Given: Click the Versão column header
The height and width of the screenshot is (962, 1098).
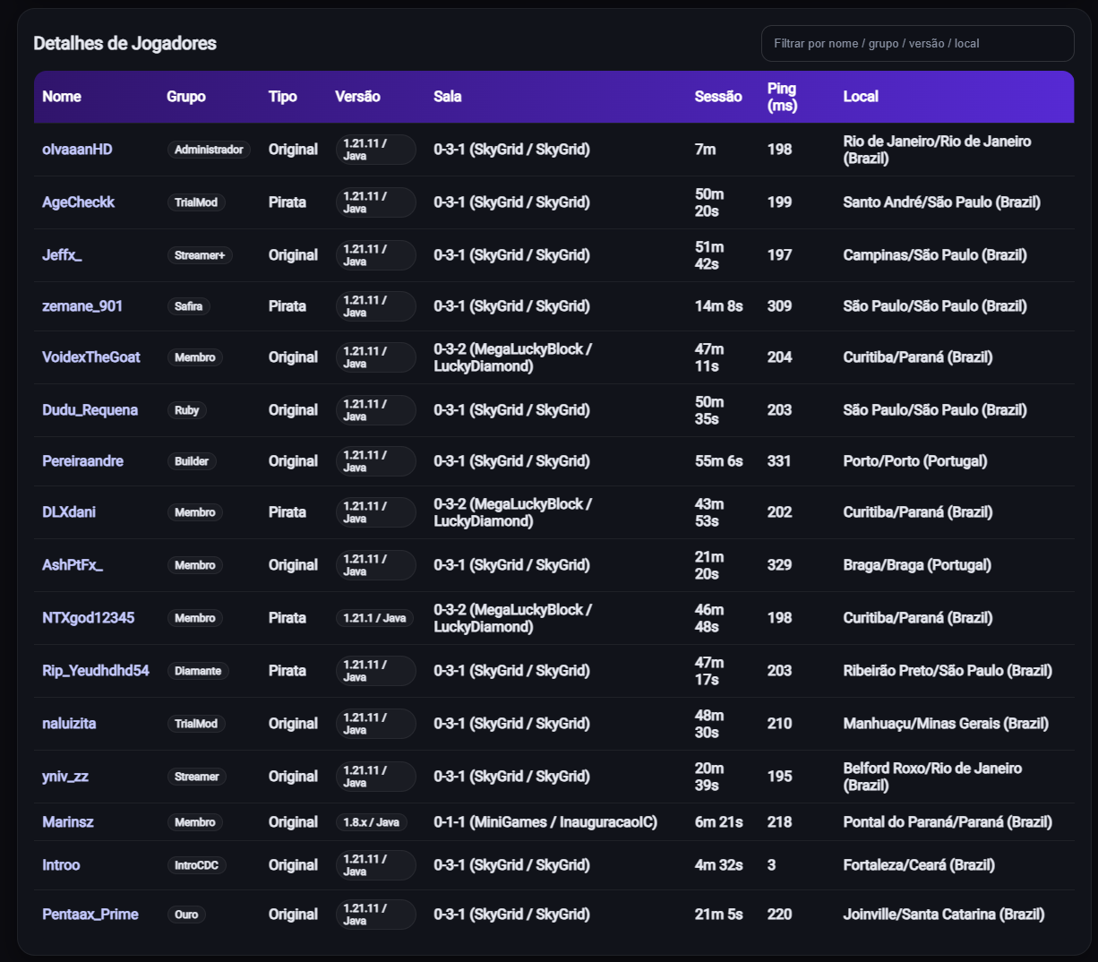Looking at the screenshot, I should coord(357,97).
